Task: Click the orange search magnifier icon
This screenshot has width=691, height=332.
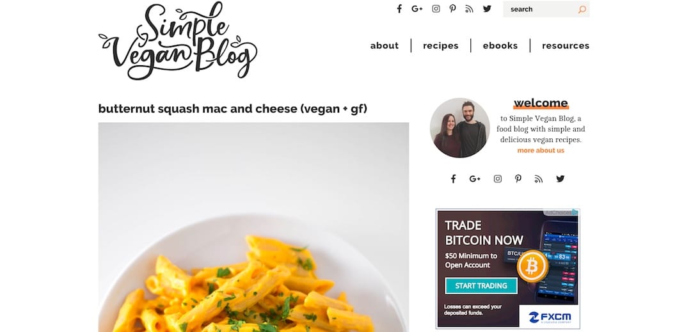Action: (582, 9)
